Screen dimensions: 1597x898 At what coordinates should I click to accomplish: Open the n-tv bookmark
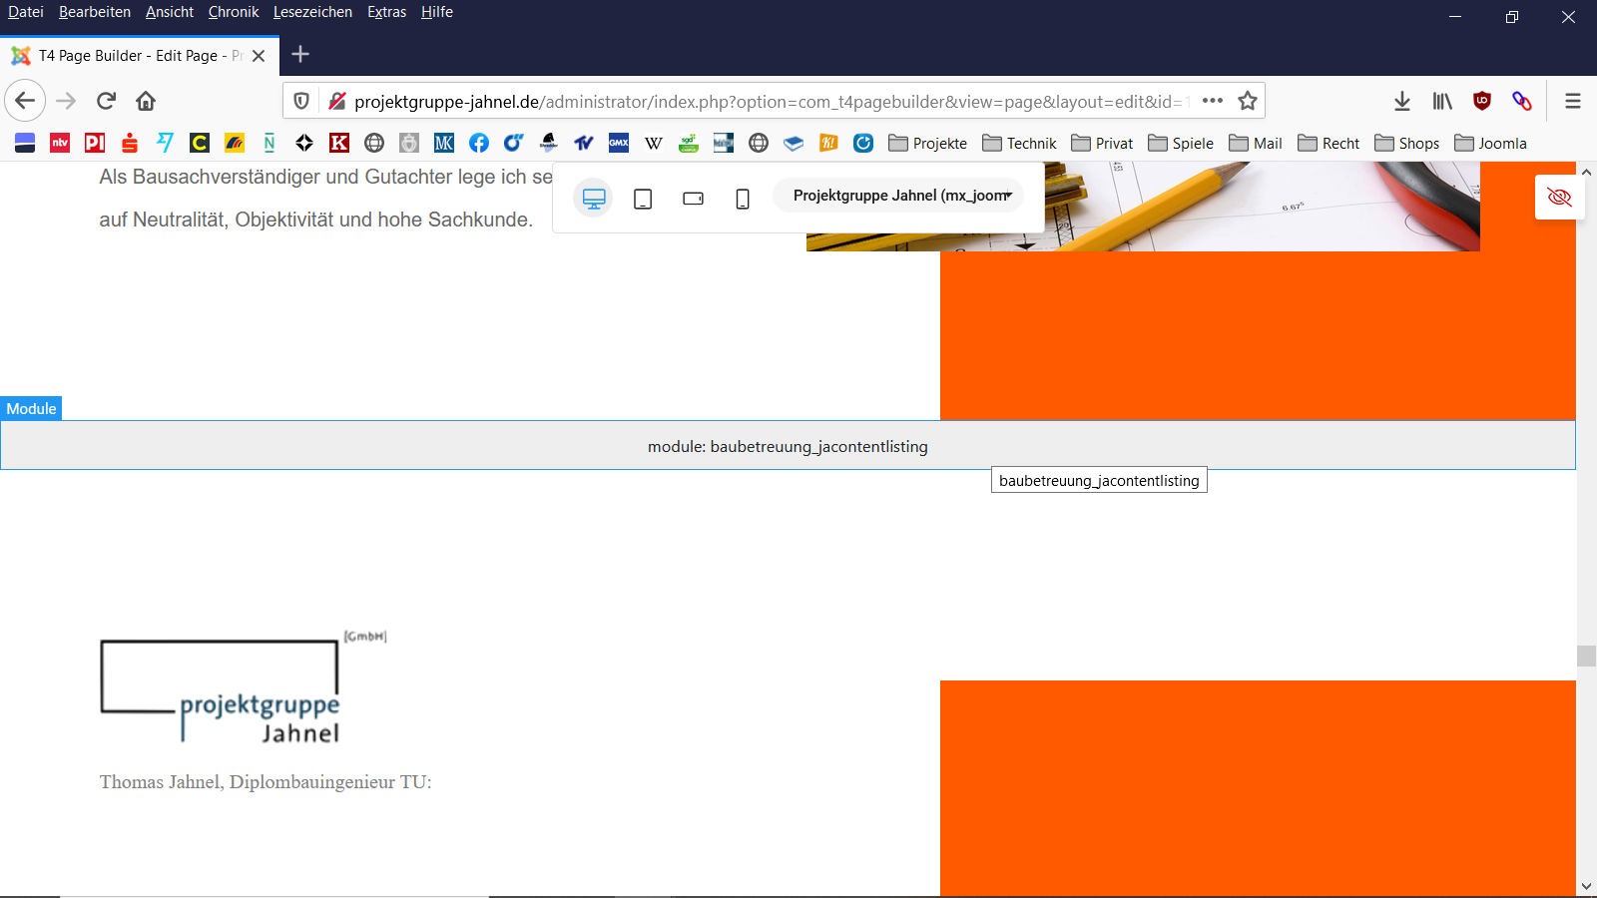[x=60, y=143]
